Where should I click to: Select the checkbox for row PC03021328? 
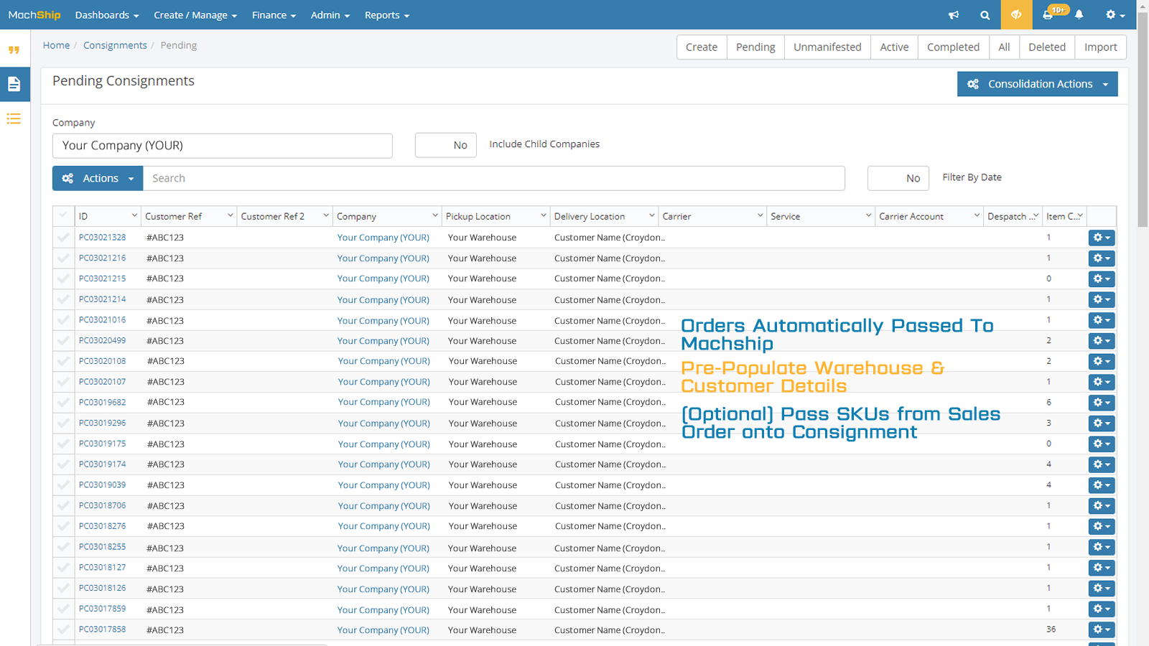[x=63, y=237]
